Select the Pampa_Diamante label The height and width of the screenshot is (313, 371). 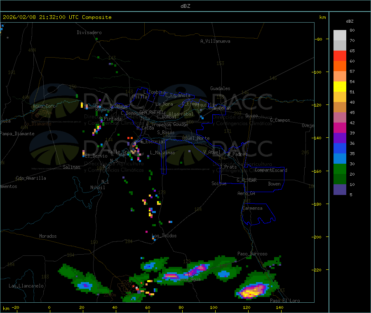(x=17, y=134)
